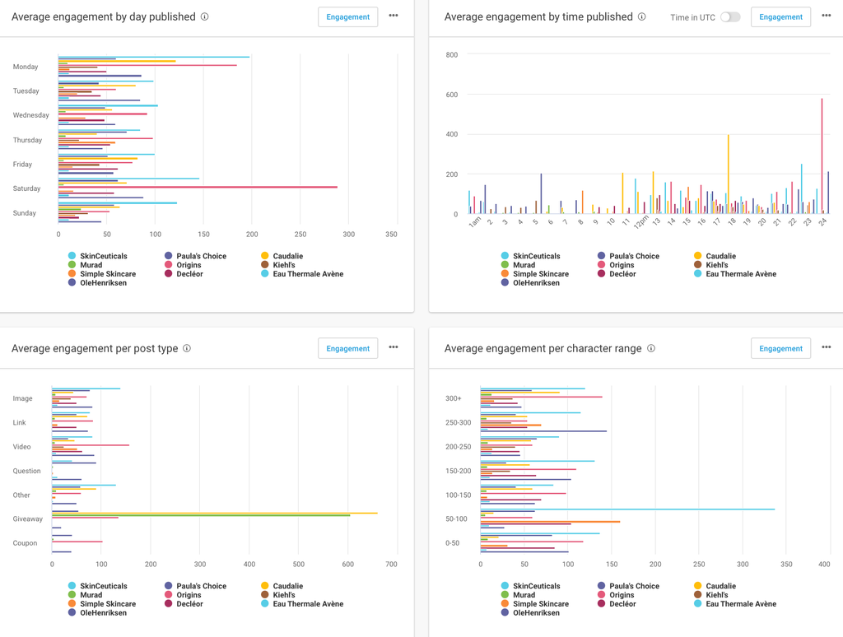Screen dimensions: 843x637
Task: Click the long Saturday Origins bar
Action: [198, 187]
